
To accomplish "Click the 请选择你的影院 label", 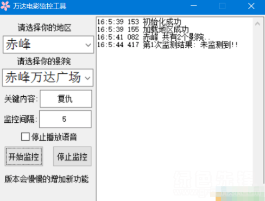I will (44, 61).
